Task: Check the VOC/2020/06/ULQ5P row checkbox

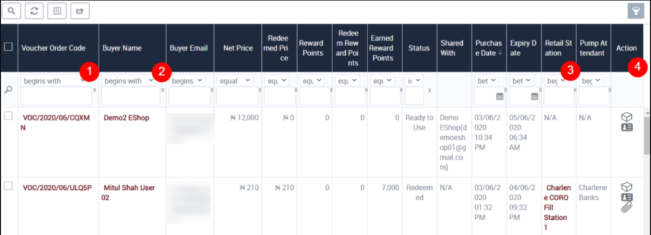Action: pyautogui.click(x=8, y=187)
